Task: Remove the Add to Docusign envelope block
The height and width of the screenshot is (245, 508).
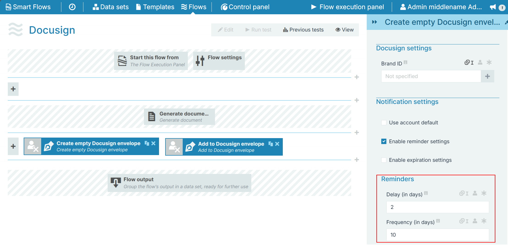Action: [x=277, y=144]
